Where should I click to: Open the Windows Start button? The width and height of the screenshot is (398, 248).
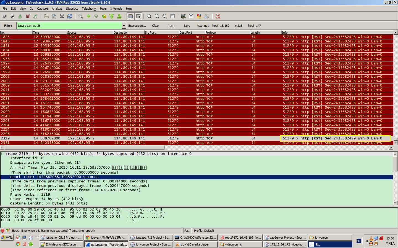7,238
